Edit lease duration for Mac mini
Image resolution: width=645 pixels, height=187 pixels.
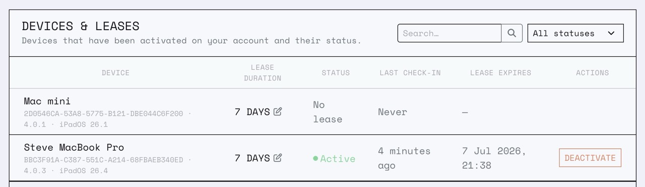pos(278,112)
